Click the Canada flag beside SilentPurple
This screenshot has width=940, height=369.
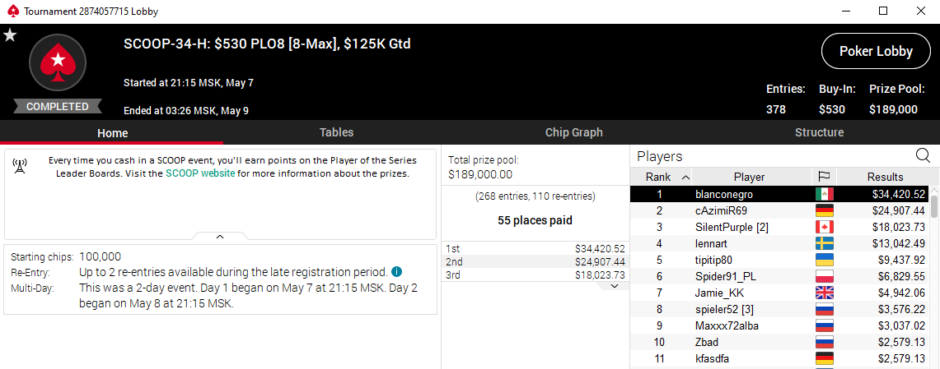coord(823,227)
